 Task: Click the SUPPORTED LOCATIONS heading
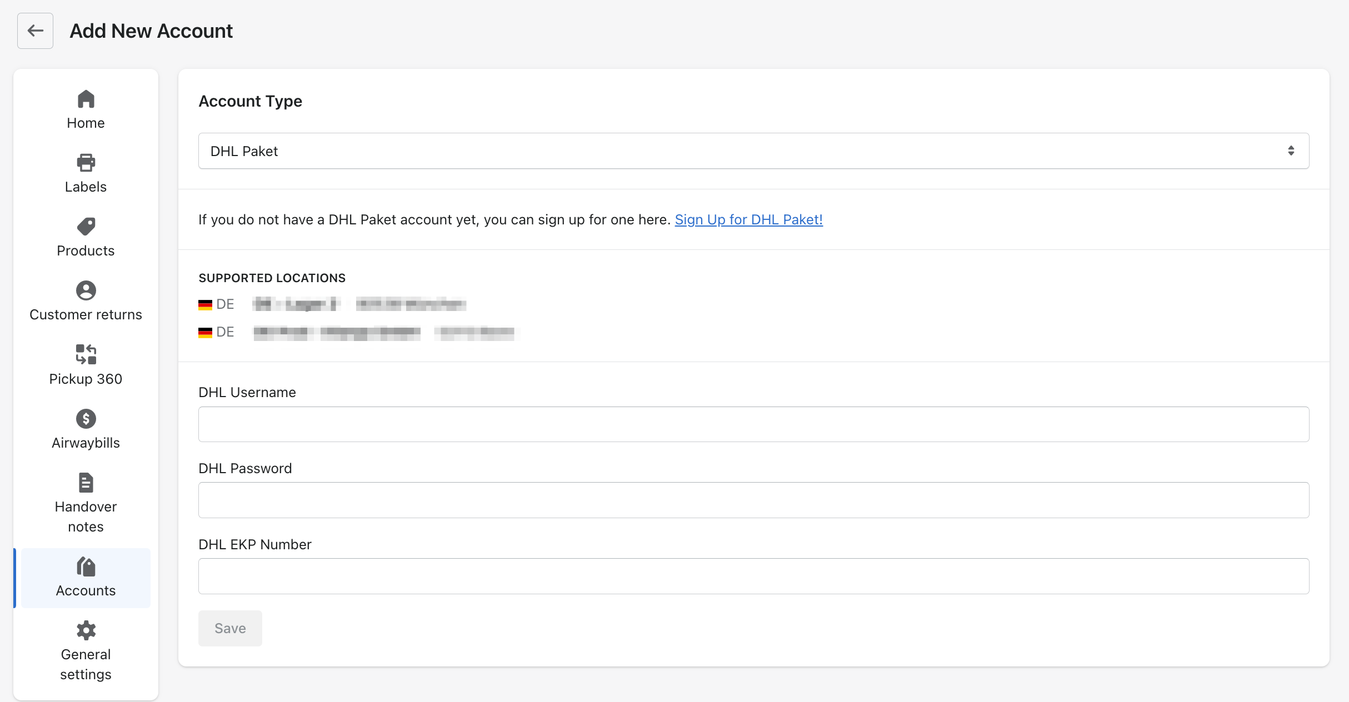[272, 278]
